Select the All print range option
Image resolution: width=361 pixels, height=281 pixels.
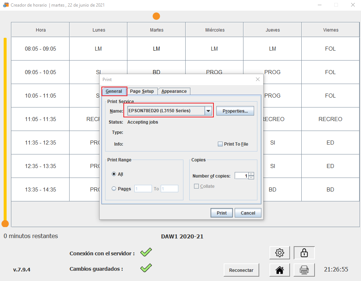tap(114, 174)
